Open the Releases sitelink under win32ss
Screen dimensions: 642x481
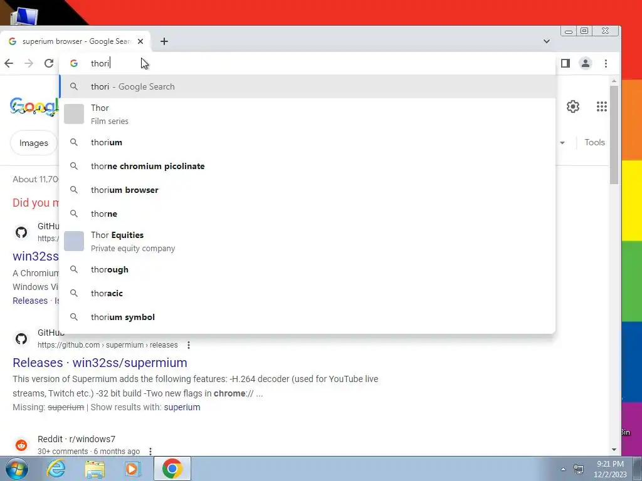coord(30,301)
